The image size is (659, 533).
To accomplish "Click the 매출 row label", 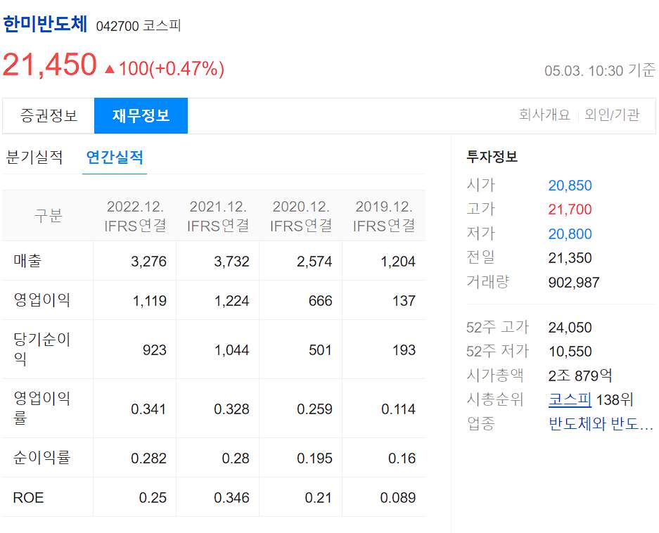I will click(x=27, y=261).
